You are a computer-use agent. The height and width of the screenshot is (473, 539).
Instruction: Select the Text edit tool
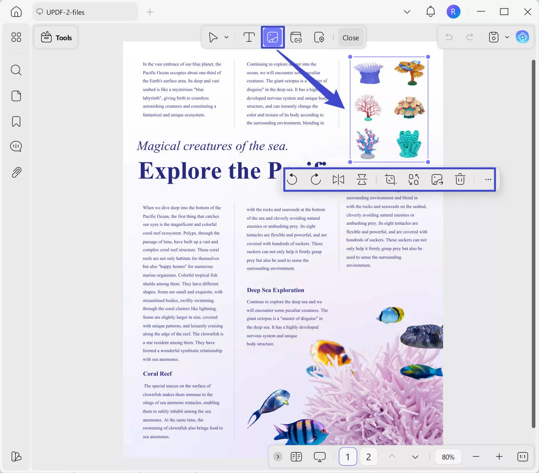coord(249,38)
